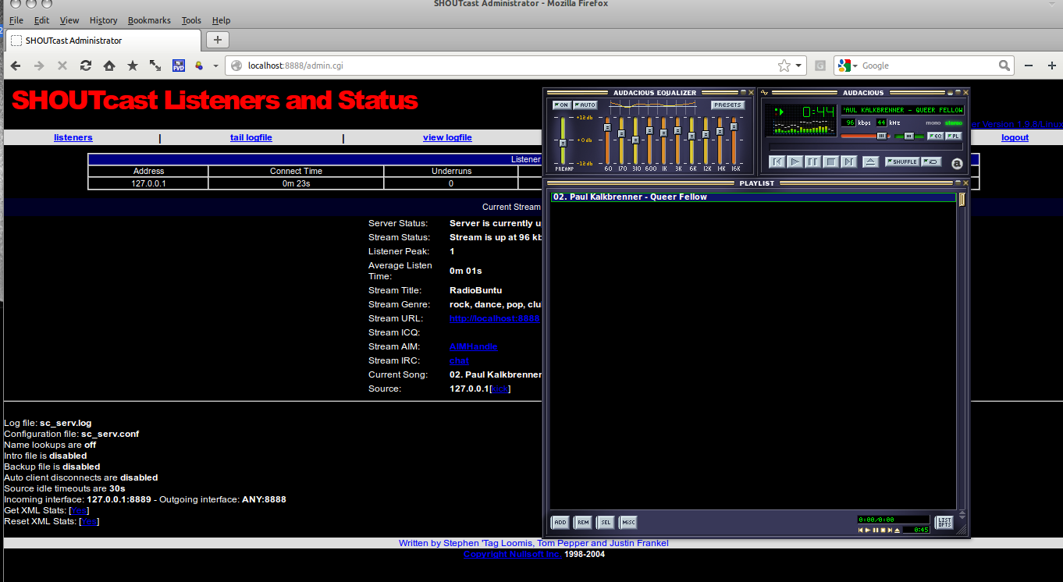Image resolution: width=1063 pixels, height=582 pixels.
Task: Open the listeners link
Action: click(73, 137)
